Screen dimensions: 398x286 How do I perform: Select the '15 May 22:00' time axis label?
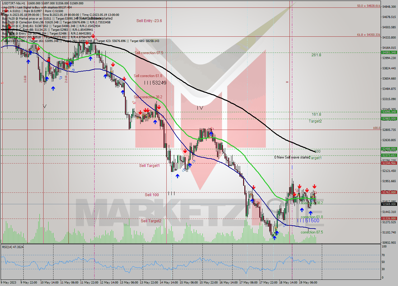coord(209,282)
